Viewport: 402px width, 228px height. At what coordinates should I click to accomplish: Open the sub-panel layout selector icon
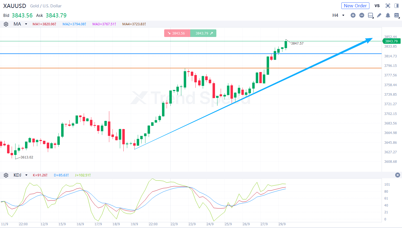[x=370, y=15]
